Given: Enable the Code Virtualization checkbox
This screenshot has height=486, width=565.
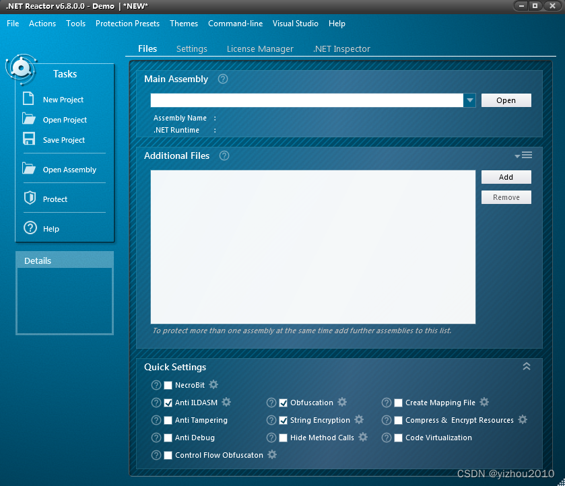Looking at the screenshot, I should pos(398,438).
